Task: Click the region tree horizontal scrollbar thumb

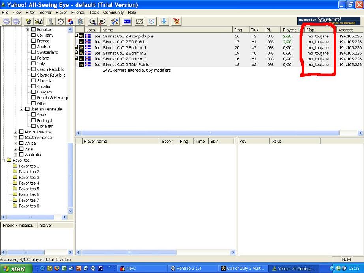Action: (x=30, y=217)
